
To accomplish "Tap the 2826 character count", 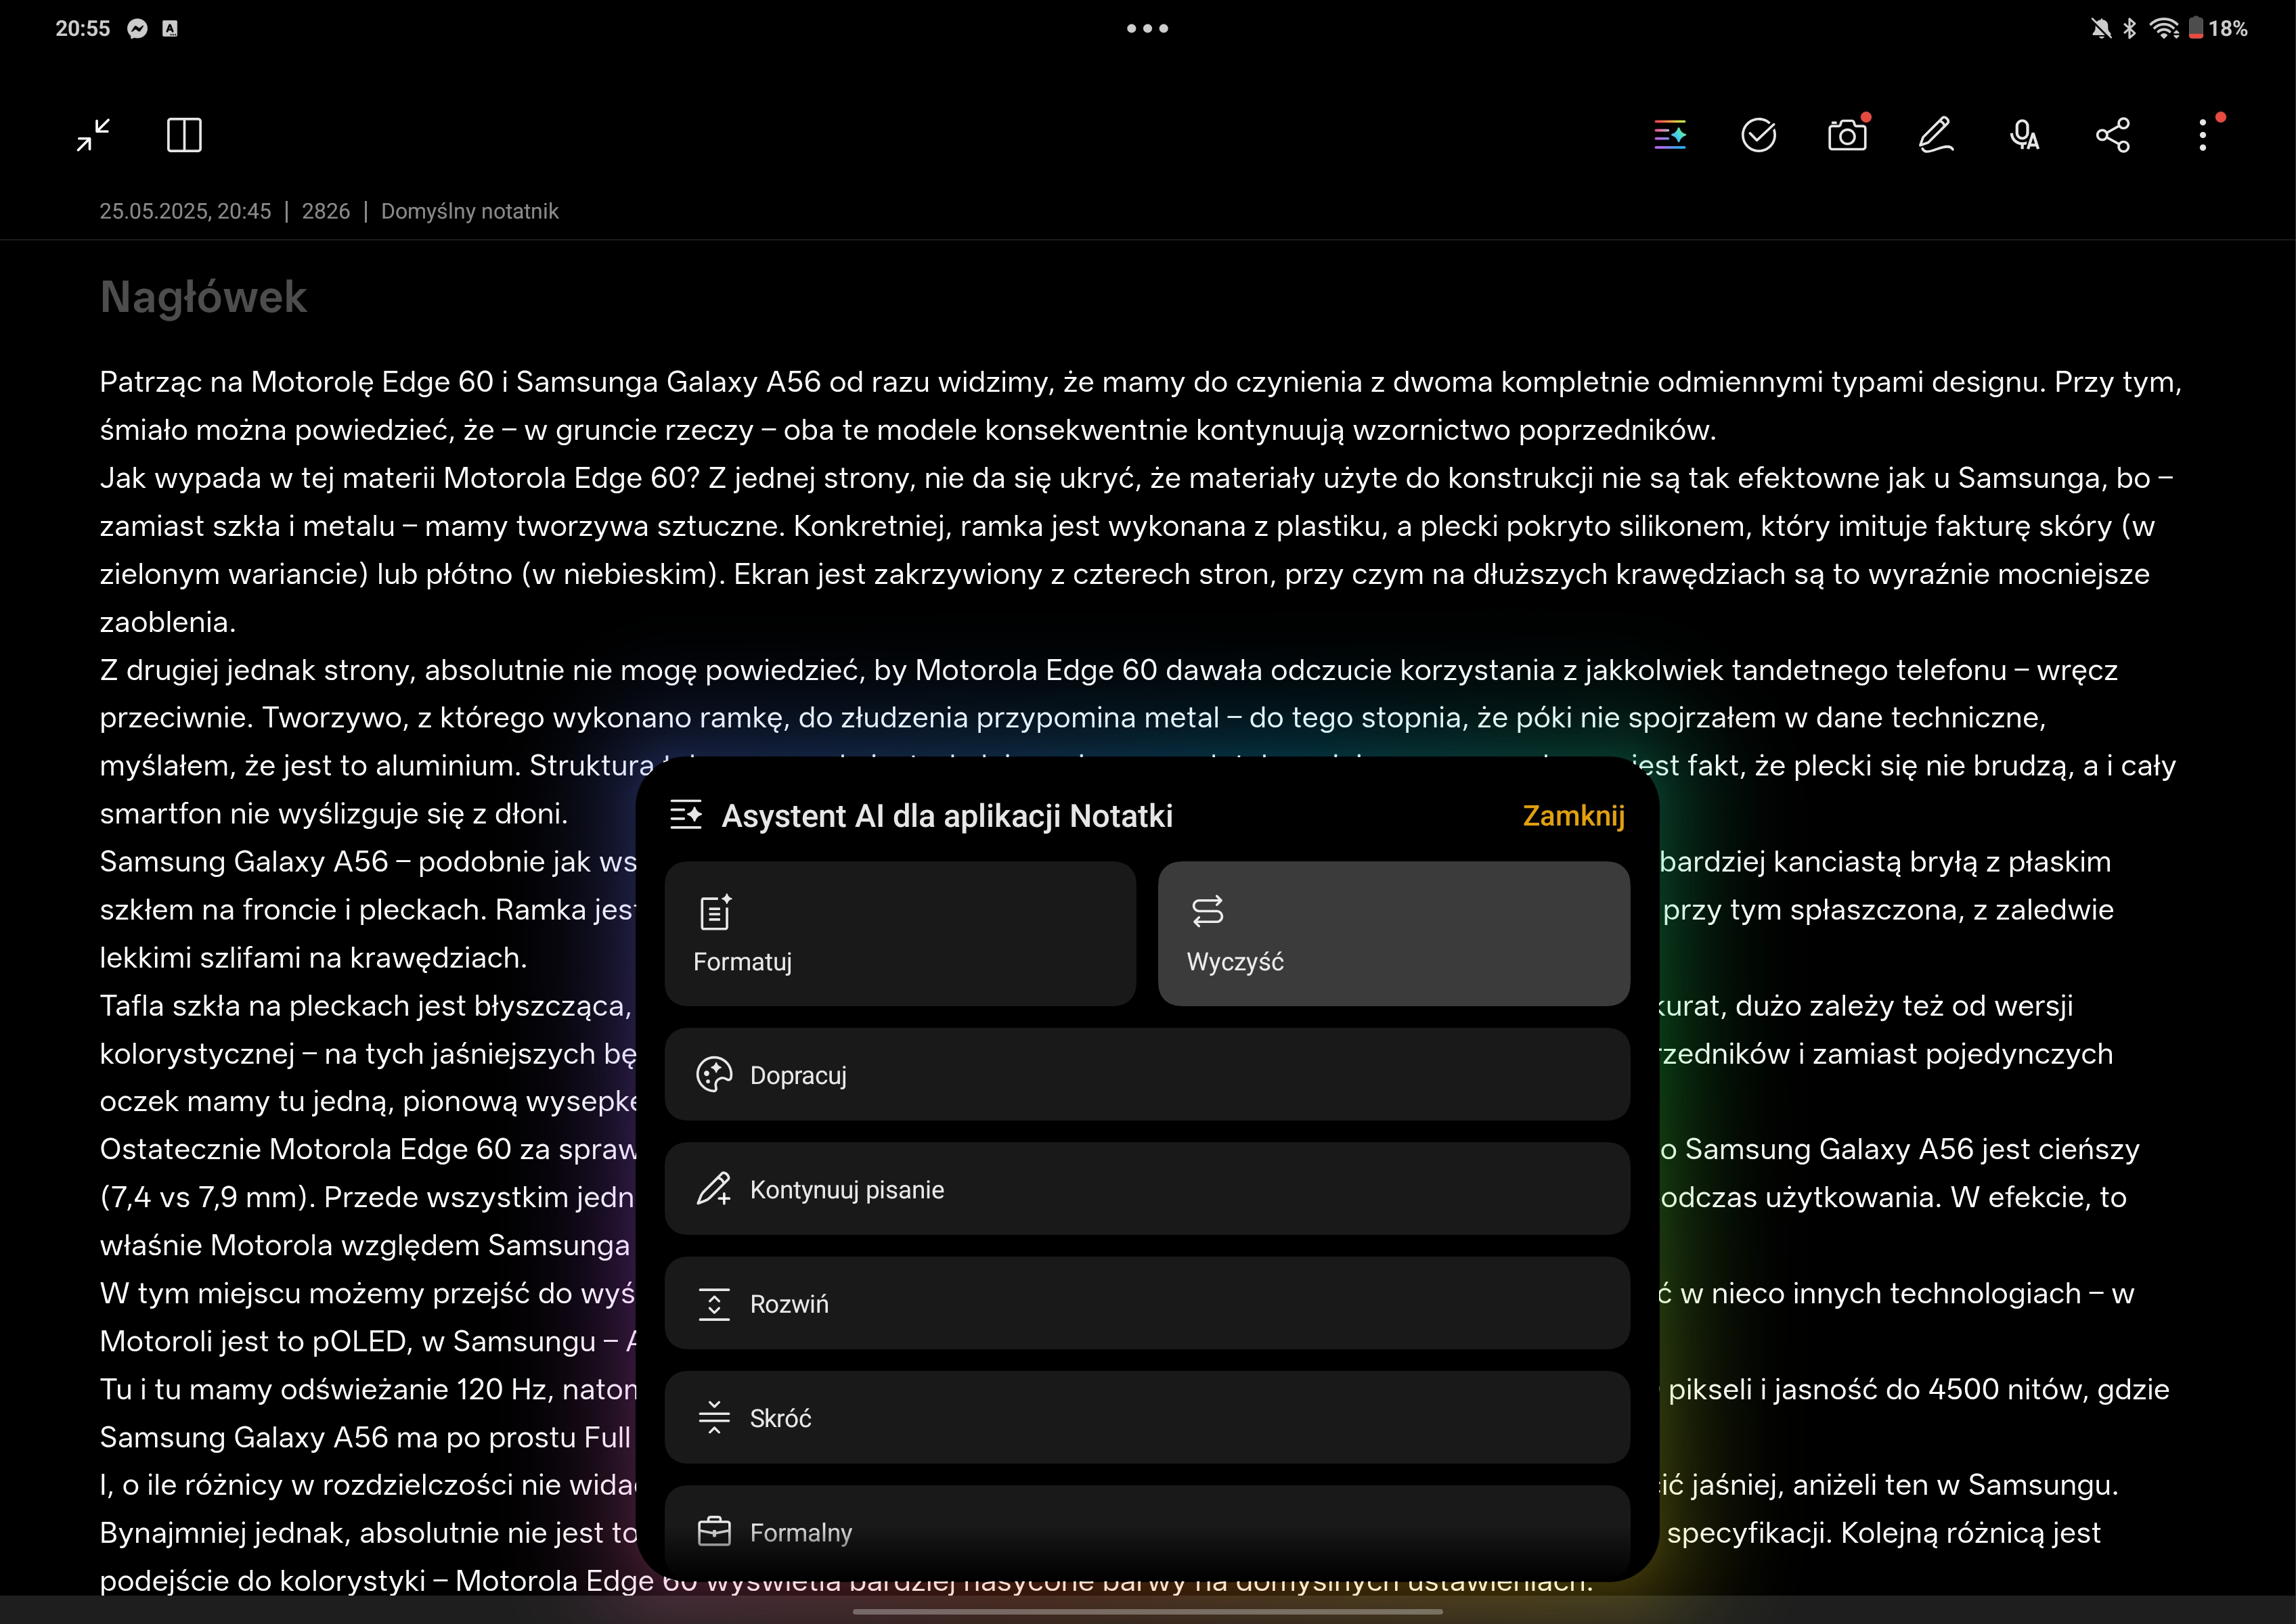I will (326, 211).
